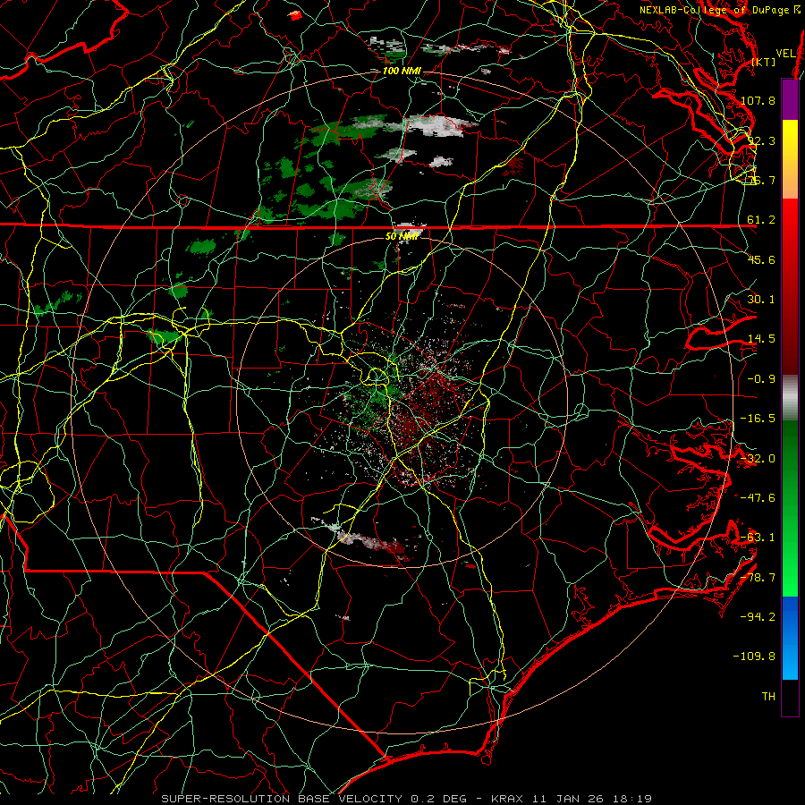Click the 50 NMI range ring label
This screenshot has height=805, width=805.
pyautogui.click(x=402, y=236)
